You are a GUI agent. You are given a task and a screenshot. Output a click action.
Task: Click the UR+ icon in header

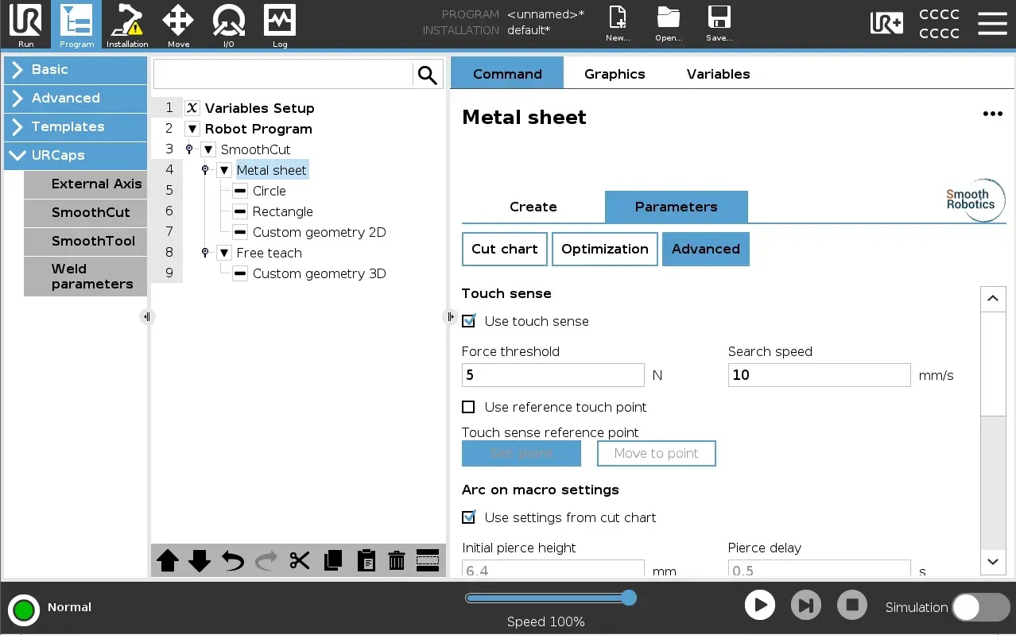click(x=886, y=23)
